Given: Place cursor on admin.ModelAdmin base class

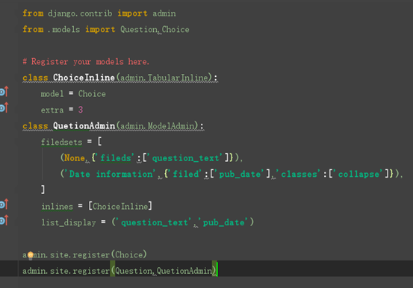Looking at the screenshot, I should (158, 126).
